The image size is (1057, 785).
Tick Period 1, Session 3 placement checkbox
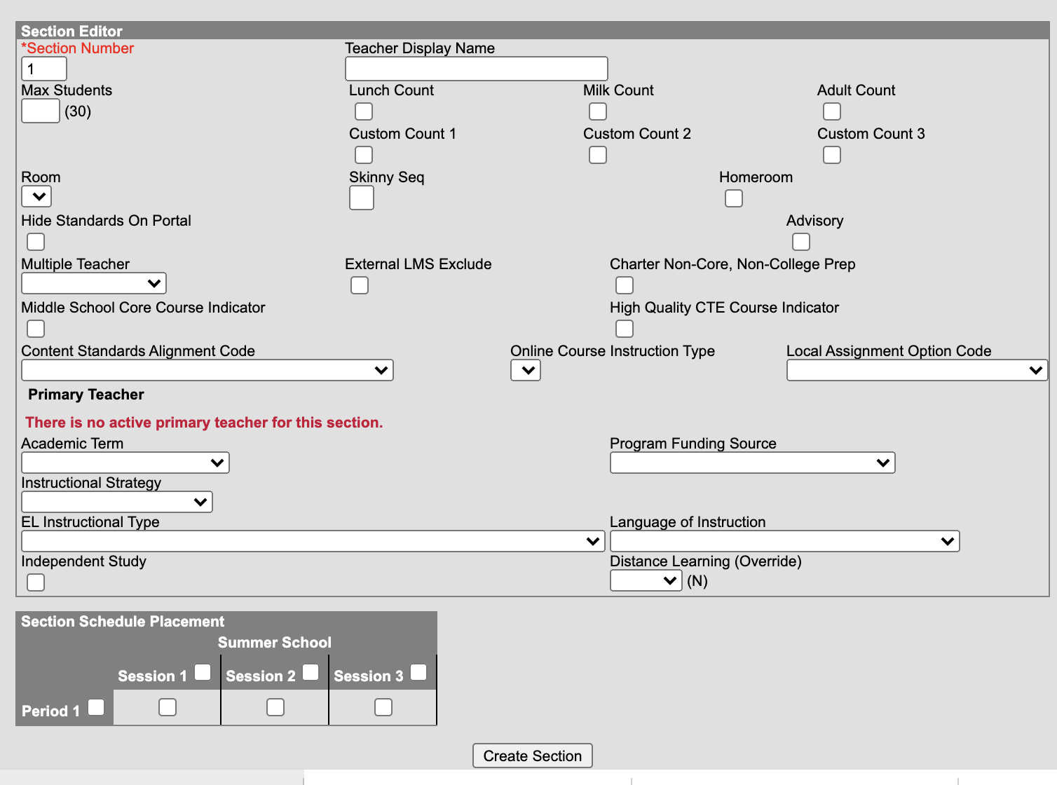[x=383, y=707]
